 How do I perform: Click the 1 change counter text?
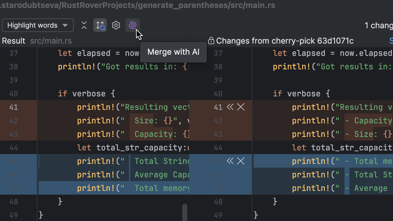click(x=378, y=25)
